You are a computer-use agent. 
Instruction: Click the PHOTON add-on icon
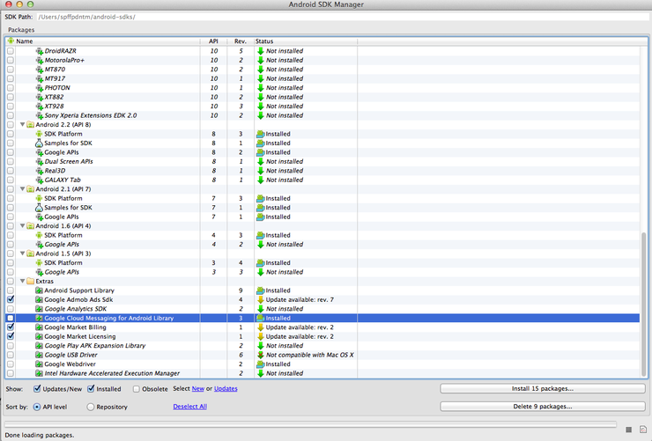[39, 88]
